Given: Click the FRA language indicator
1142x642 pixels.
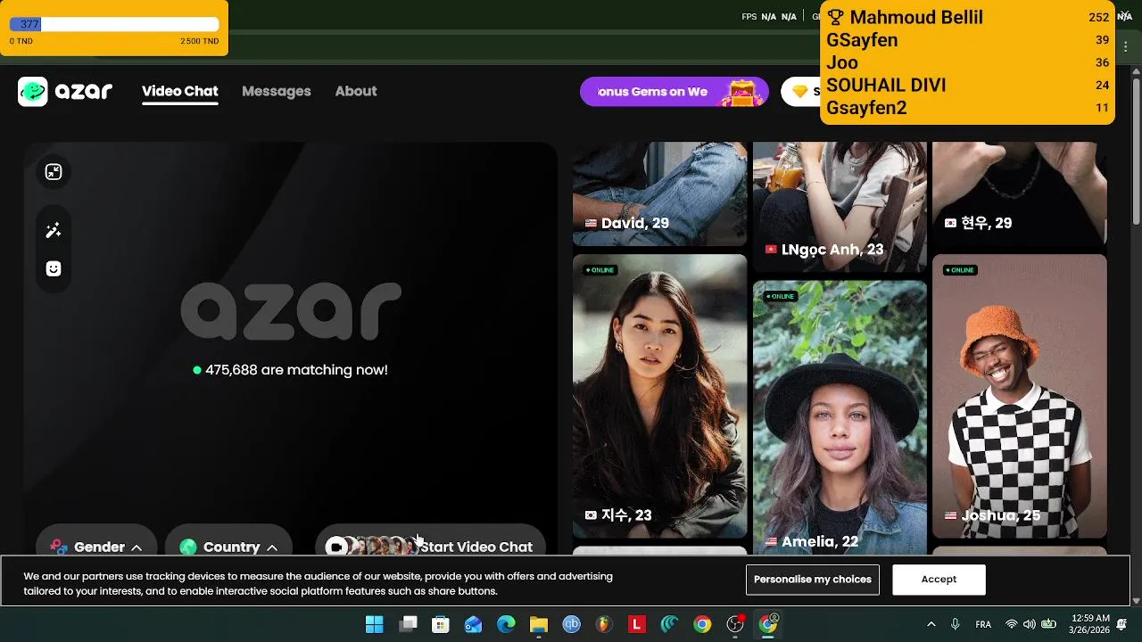Looking at the screenshot, I should (x=983, y=624).
